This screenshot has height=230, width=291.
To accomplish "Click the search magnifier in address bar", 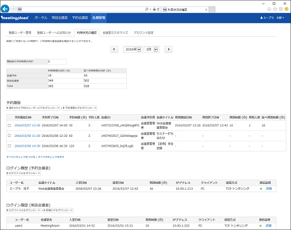I will [147, 9].
